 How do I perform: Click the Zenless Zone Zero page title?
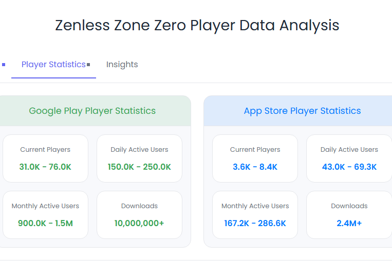[197, 25]
